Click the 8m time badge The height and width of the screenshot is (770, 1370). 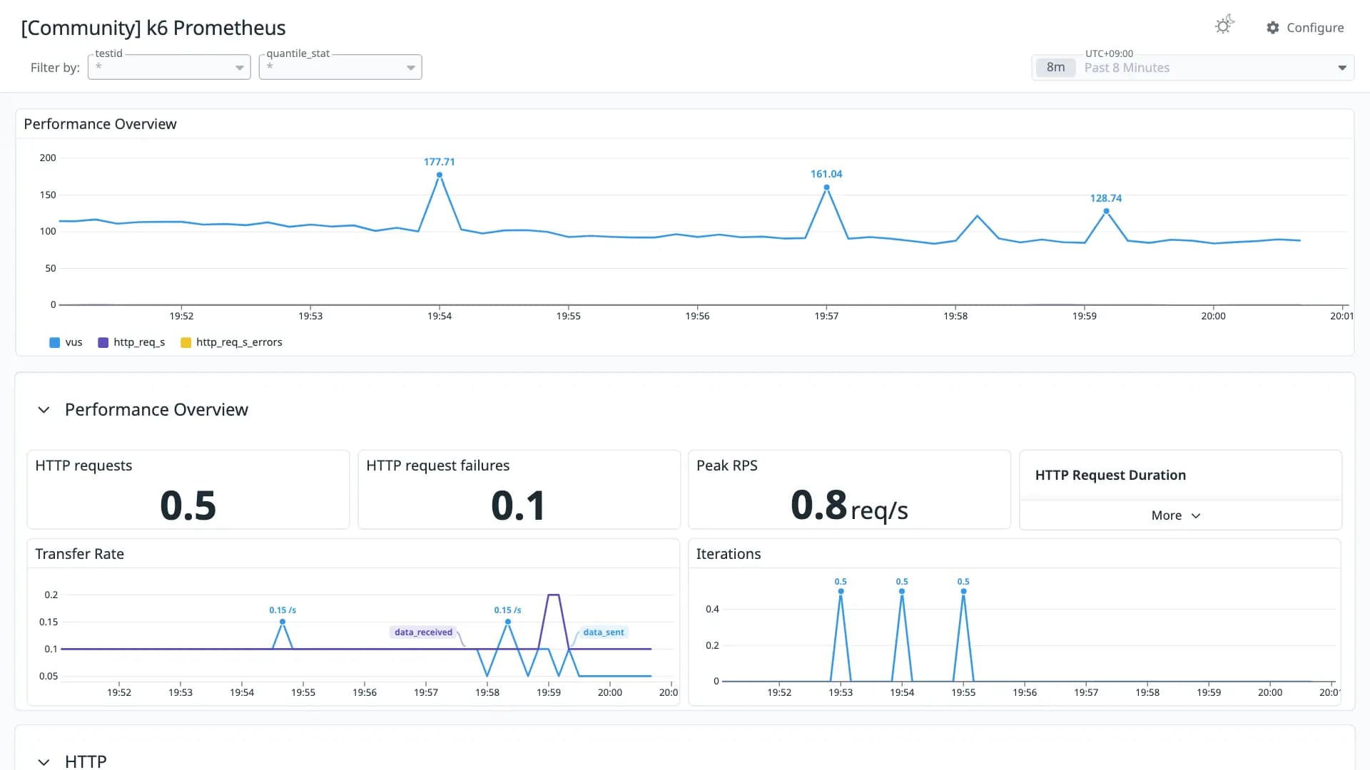1056,68
